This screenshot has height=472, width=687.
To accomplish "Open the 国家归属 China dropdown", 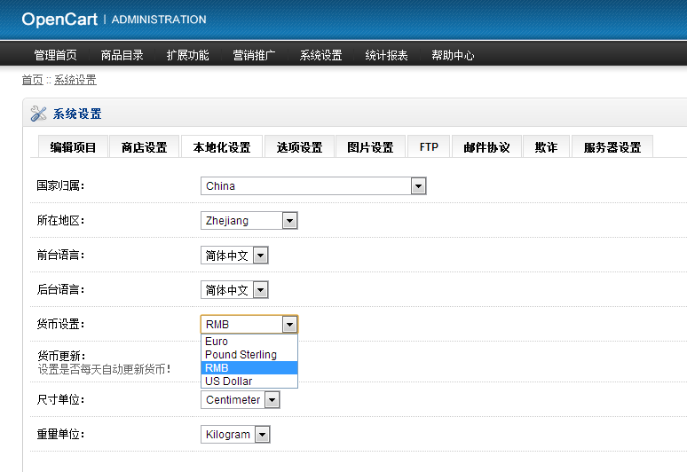I will pos(313,186).
